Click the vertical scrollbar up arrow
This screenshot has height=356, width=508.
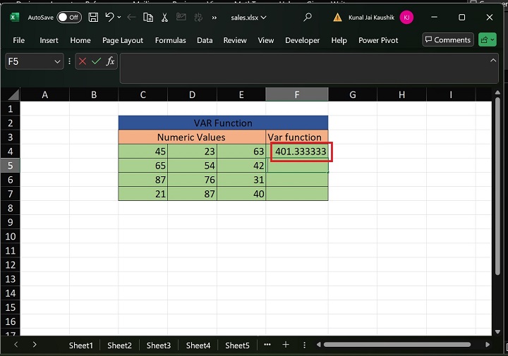[x=497, y=92]
